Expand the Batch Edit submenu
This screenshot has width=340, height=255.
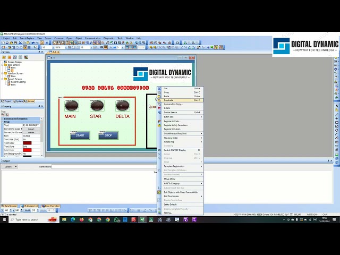point(183,117)
